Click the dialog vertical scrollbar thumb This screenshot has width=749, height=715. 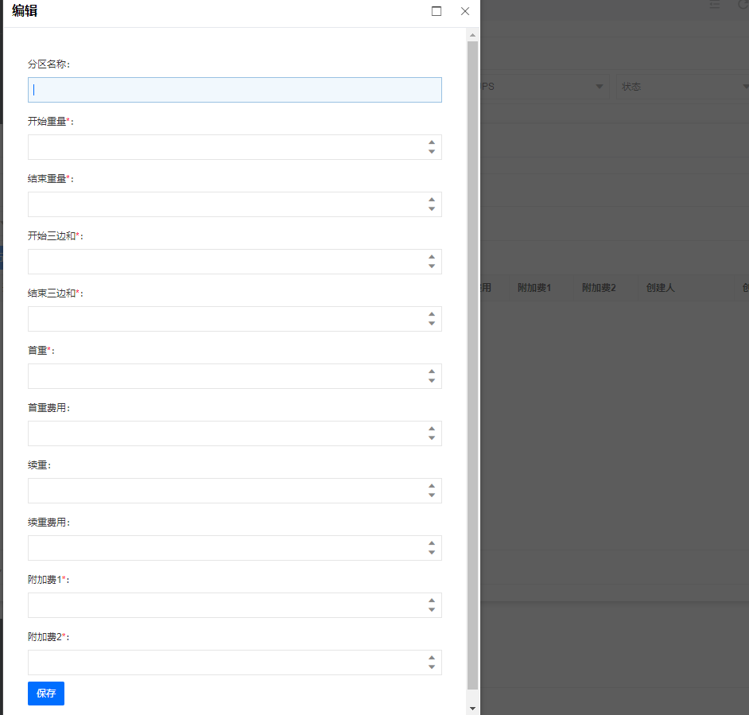pyautogui.click(x=472, y=366)
